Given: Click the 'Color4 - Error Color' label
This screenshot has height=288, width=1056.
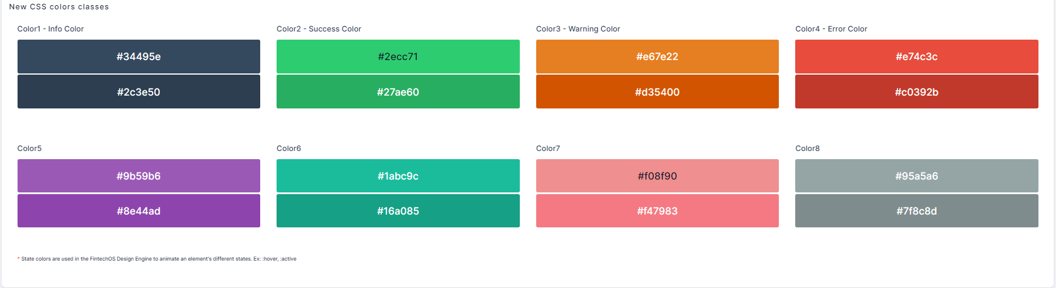Looking at the screenshot, I should [x=831, y=29].
